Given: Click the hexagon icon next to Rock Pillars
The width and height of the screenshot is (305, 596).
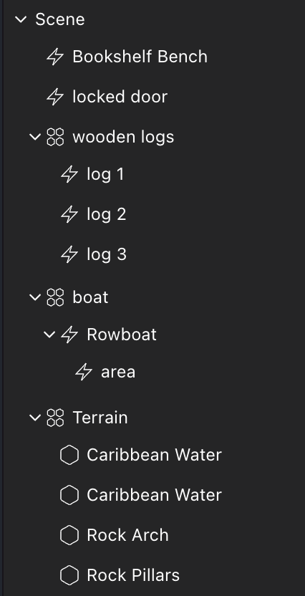Looking at the screenshot, I should click(69, 575).
